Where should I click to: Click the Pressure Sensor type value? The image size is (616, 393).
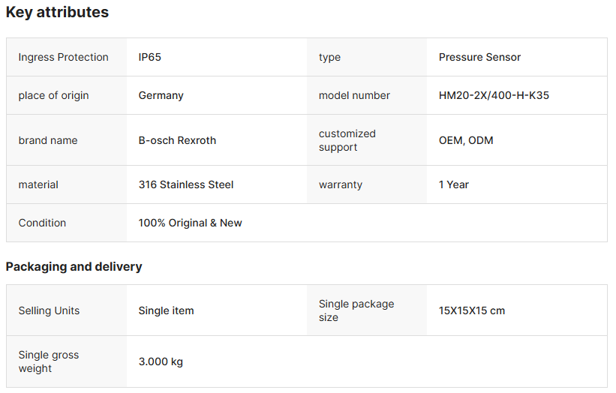click(479, 57)
